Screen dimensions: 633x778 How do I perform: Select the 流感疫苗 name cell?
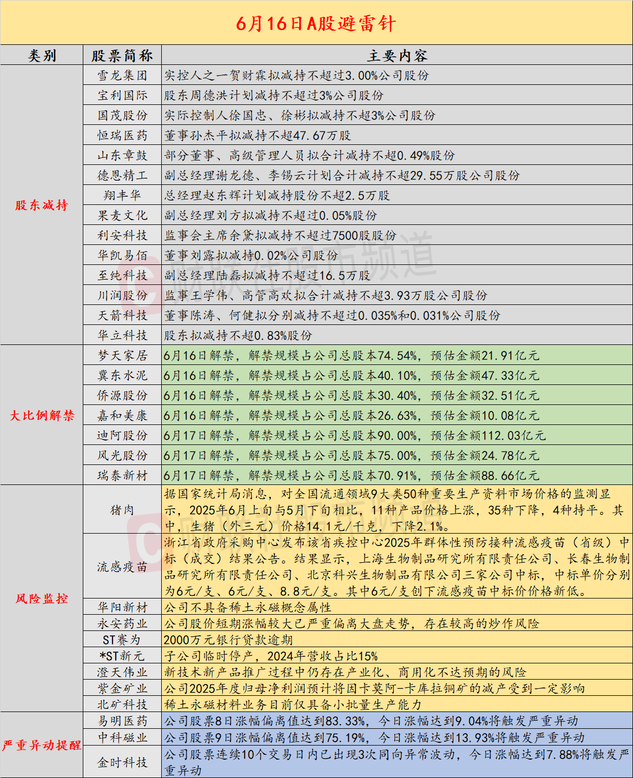122,567
